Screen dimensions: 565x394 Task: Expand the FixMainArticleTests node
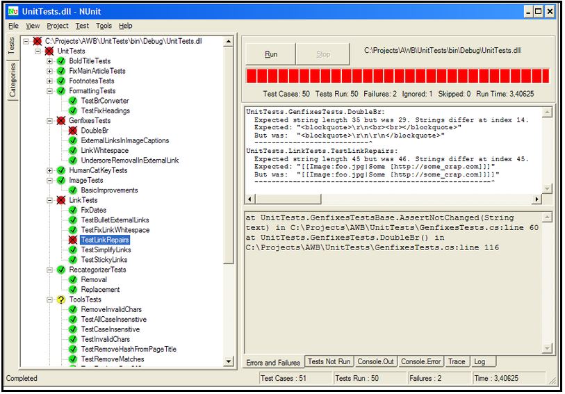50,71
